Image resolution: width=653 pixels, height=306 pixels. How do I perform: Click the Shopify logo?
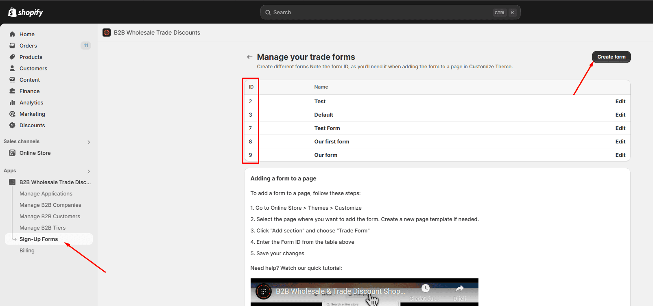point(25,12)
